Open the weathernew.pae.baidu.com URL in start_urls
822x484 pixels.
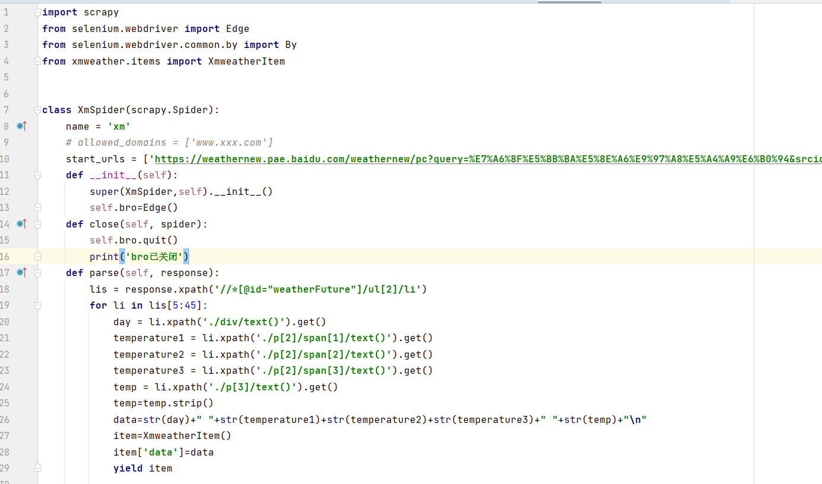488,159
